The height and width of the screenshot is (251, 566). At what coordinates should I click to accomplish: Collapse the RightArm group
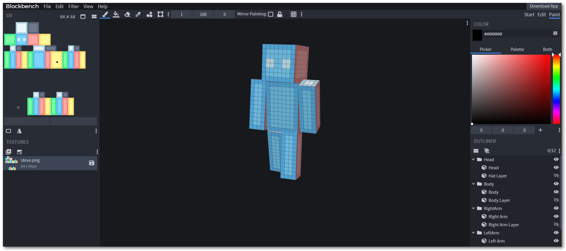(x=473, y=208)
